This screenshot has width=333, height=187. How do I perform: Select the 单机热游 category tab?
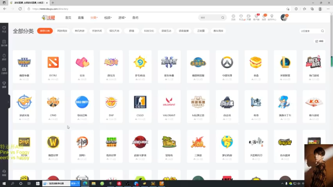[80, 31]
